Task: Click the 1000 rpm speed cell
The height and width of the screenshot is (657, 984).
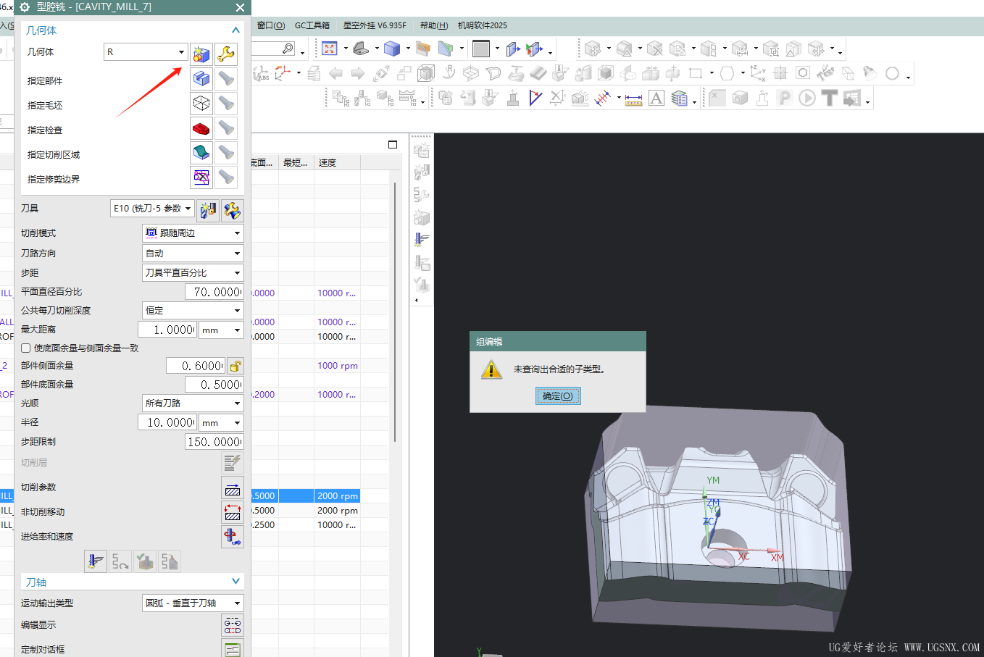Action: (x=338, y=366)
